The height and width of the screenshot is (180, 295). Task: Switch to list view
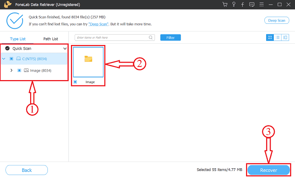tap(277, 37)
